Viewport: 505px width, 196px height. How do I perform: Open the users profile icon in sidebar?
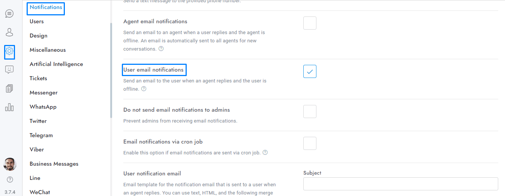9,32
